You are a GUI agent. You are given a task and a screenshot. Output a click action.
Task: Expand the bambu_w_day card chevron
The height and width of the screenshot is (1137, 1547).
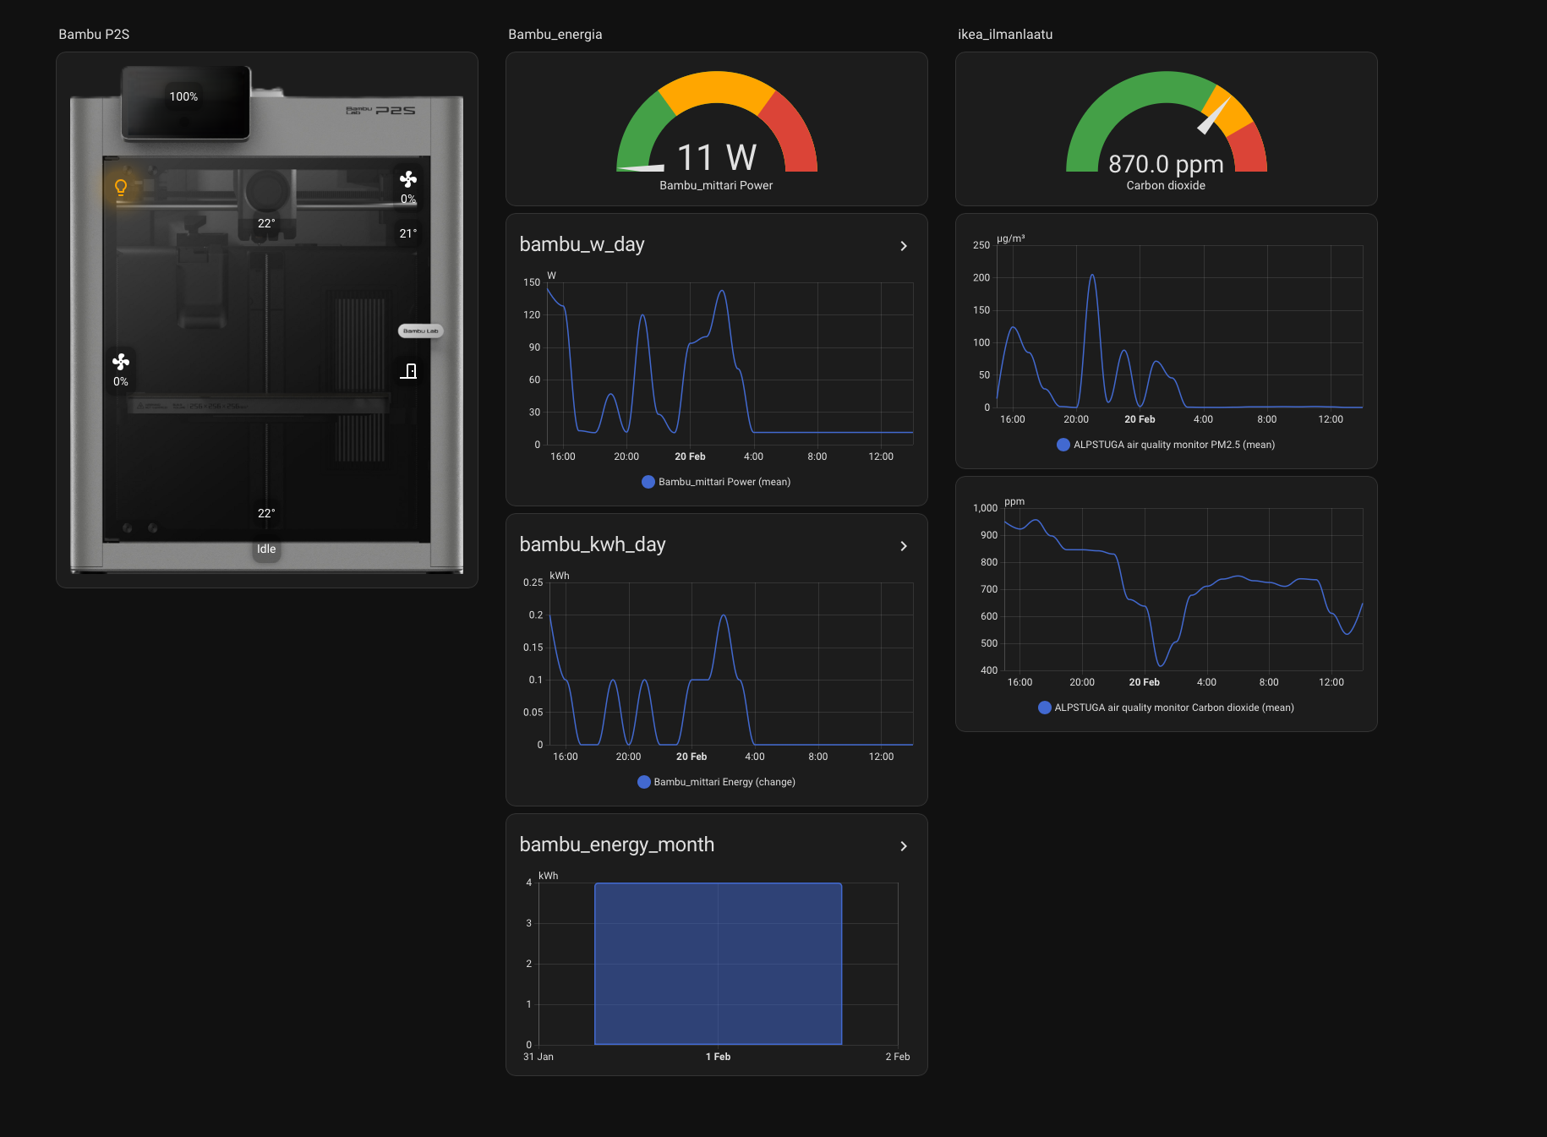pyautogui.click(x=904, y=246)
